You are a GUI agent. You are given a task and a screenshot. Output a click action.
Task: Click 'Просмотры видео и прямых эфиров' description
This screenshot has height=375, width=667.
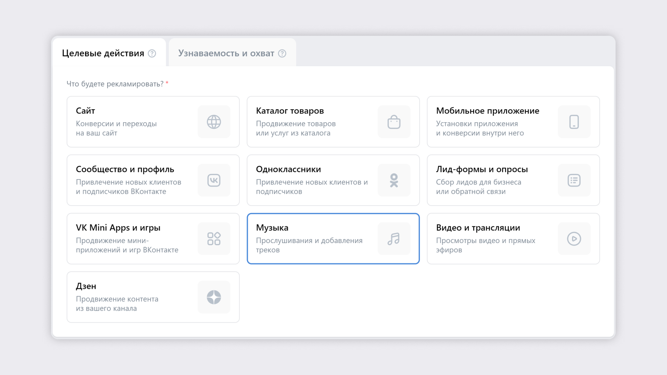click(486, 245)
